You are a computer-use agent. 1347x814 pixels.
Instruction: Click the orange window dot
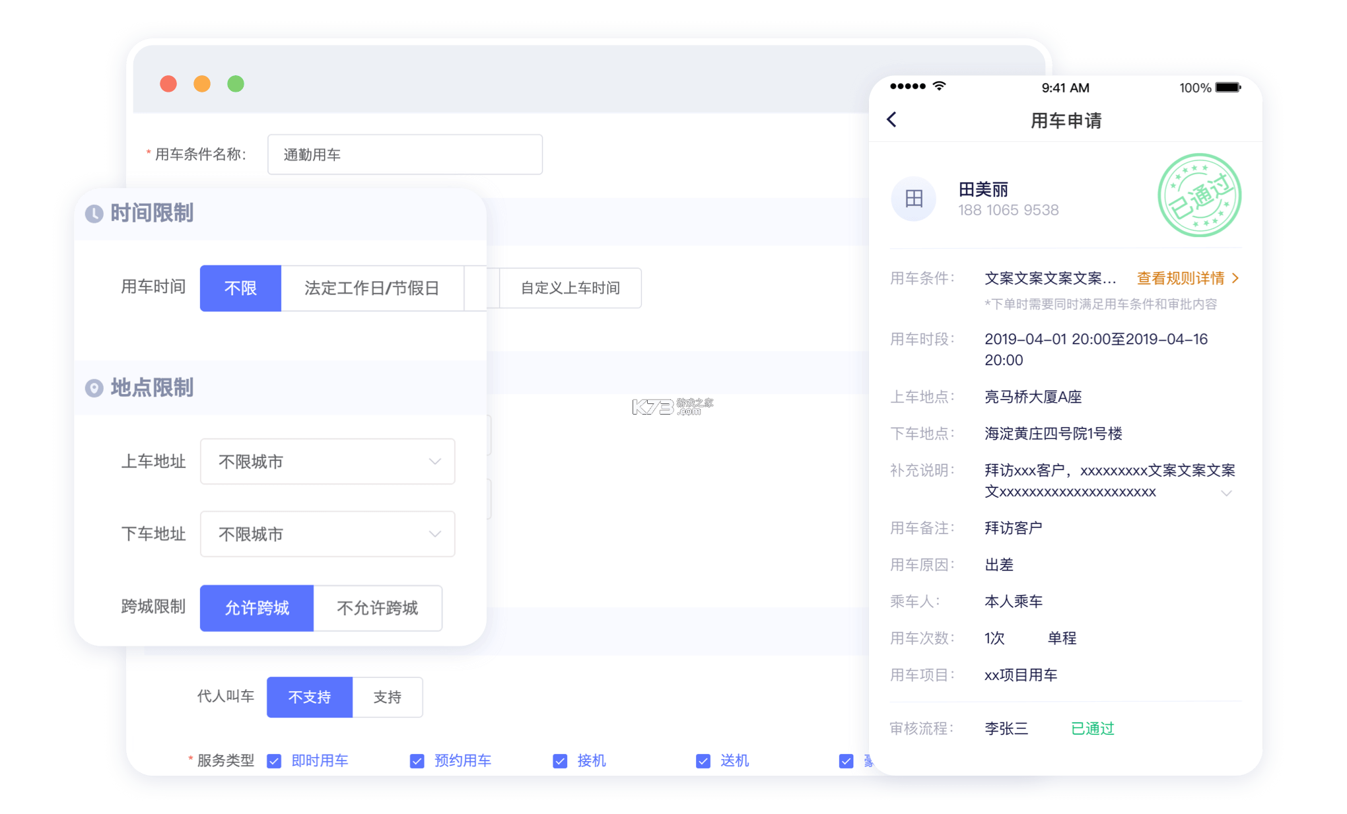[202, 84]
